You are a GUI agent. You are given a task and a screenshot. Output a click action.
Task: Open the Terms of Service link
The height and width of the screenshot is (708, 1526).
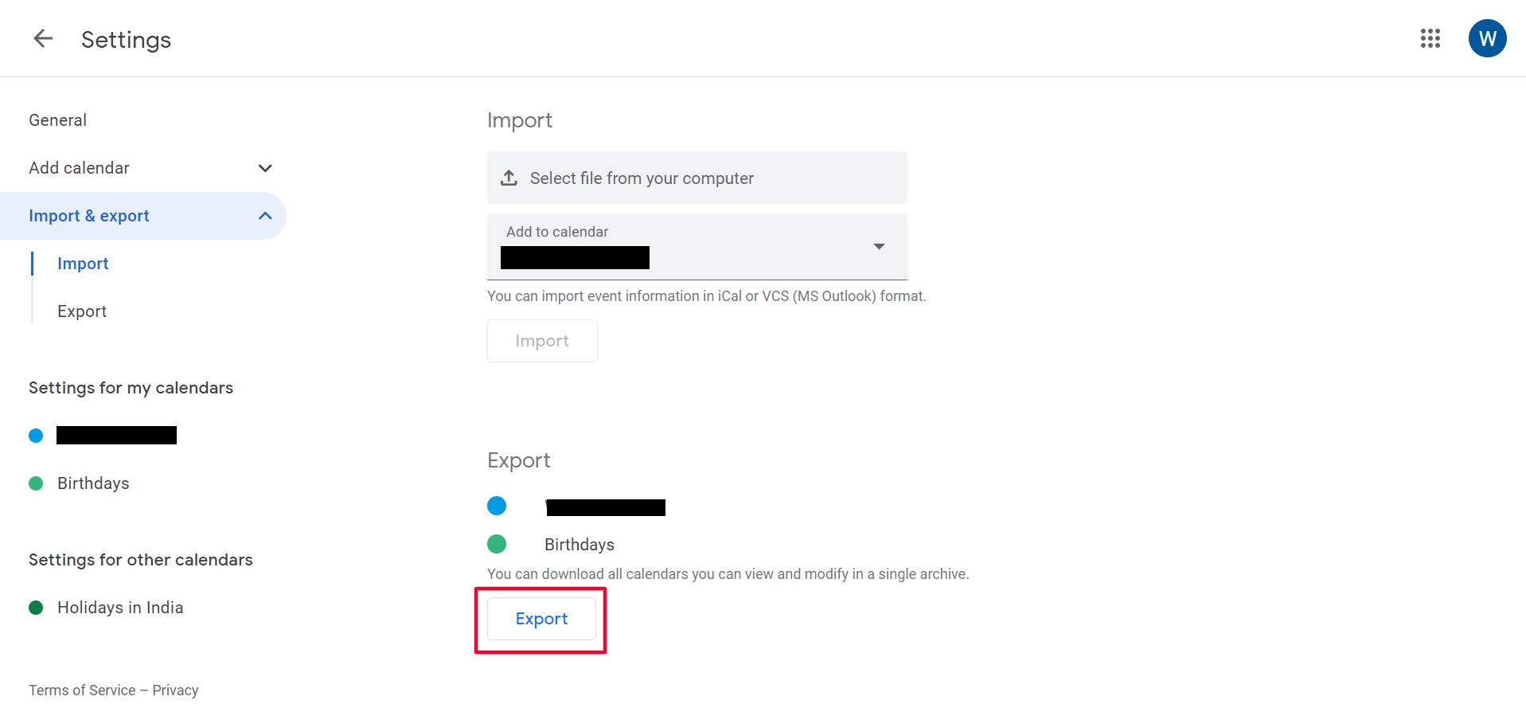coord(82,690)
